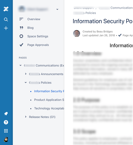Click the page header checkmark icon
Image resolution: width=133 pixels, height=145 pixels.
(x=120, y=35)
